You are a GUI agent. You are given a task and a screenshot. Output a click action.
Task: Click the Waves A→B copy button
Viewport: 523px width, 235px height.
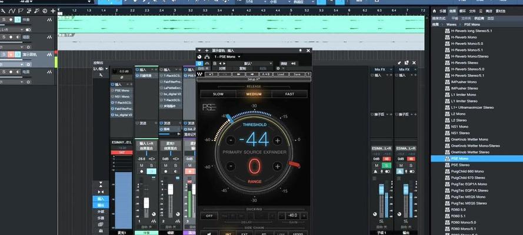click(x=265, y=74)
